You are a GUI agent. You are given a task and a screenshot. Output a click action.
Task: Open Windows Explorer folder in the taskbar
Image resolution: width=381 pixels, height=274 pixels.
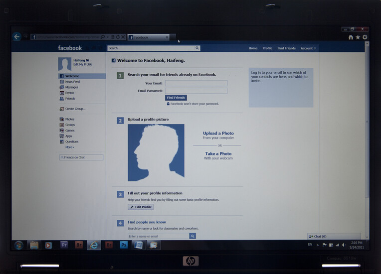34,245
